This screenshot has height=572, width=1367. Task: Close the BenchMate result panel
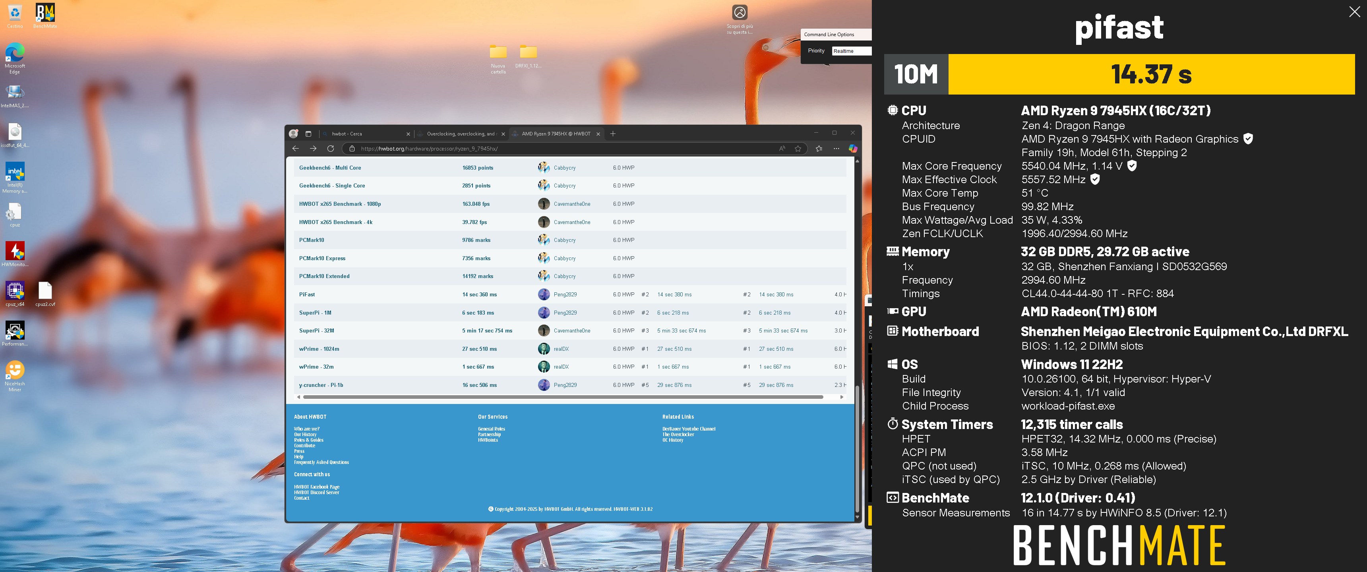[1354, 12]
